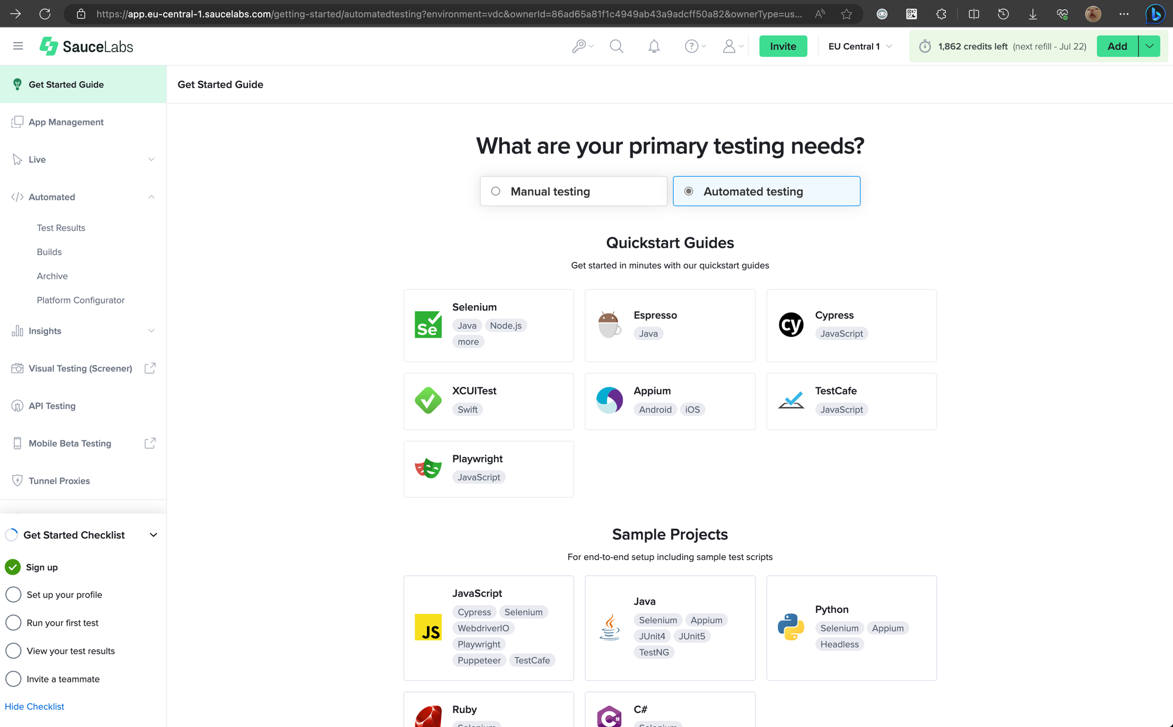Toggle the hamburger sidebar menu icon

18,46
